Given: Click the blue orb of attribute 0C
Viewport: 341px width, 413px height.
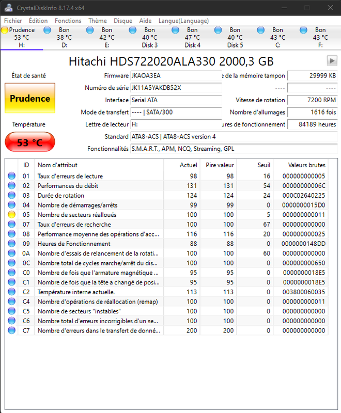Looking at the screenshot, I should (x=11, y=263).
